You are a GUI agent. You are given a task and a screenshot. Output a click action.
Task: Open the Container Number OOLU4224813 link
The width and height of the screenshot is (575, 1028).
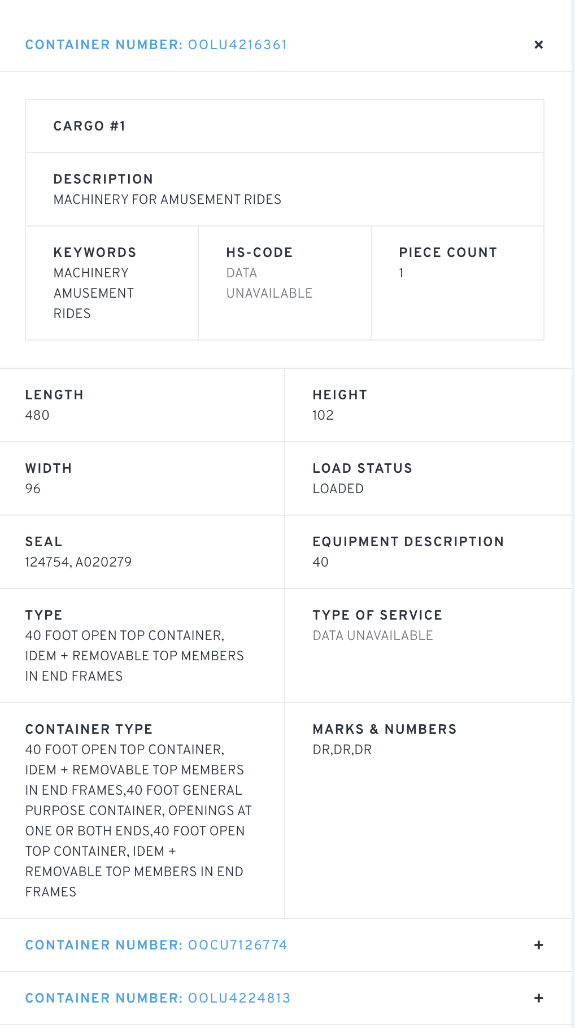point(158,998)
